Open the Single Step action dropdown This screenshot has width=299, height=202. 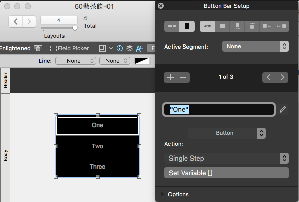point(226,158)
